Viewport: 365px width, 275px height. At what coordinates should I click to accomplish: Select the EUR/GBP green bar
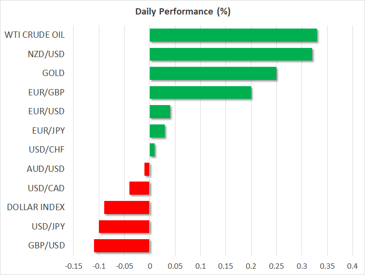coord(200,92)
